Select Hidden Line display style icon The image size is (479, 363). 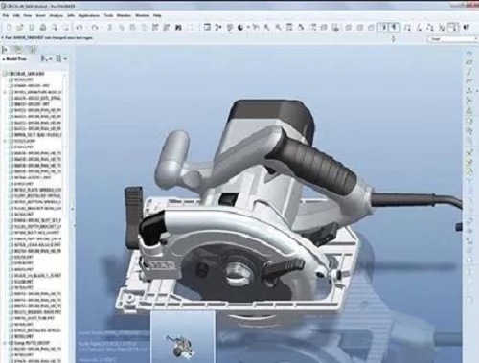359,28
